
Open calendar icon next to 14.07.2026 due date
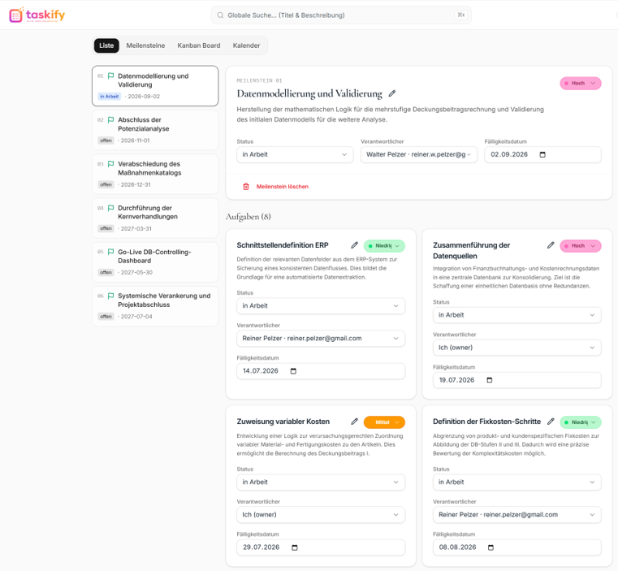coord(293,371)
